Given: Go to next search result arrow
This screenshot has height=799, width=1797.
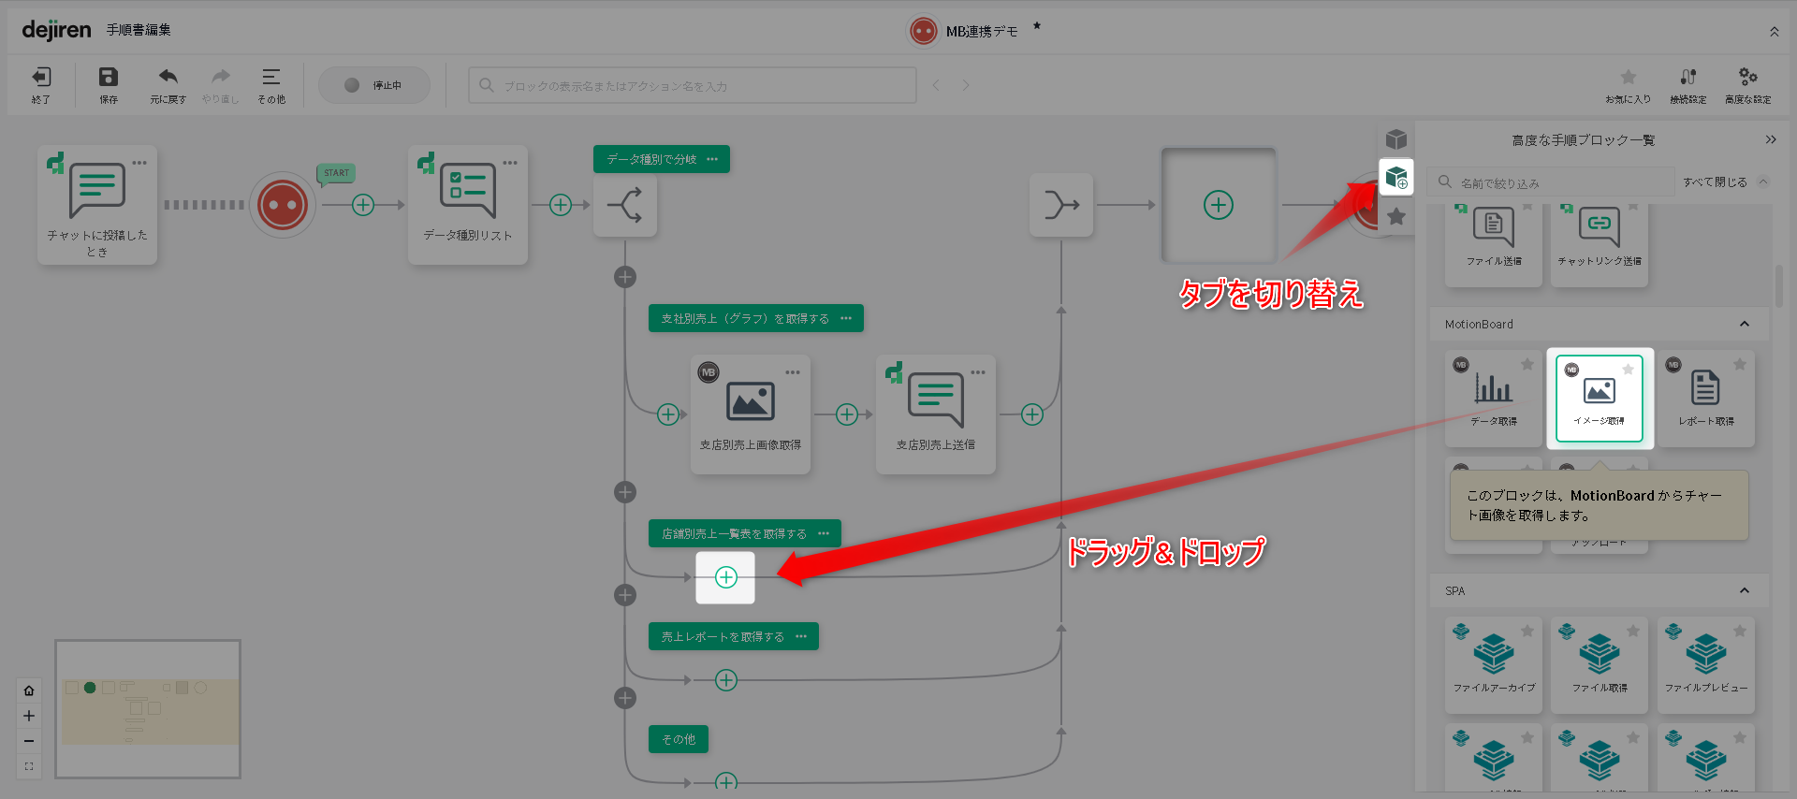Looking at the screenshot, I should [x=966, y=85].
